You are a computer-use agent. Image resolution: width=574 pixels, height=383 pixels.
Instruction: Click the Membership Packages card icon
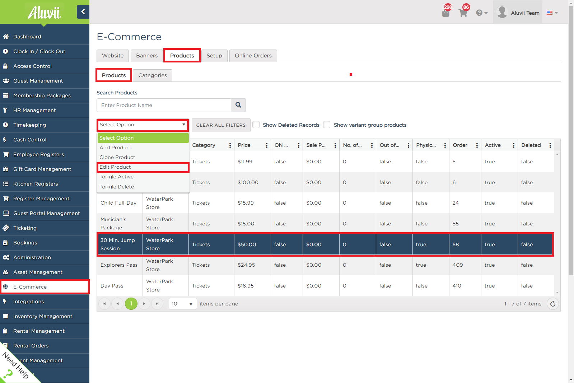tap(6, 95)
